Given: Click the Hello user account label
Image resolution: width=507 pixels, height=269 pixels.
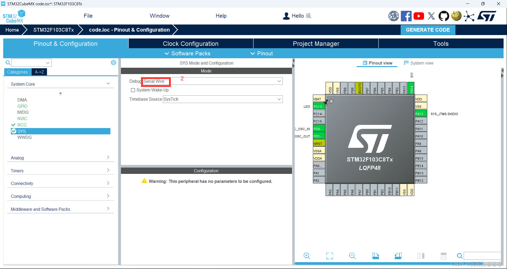Looking at the screenshot, I should coord(301,16).
